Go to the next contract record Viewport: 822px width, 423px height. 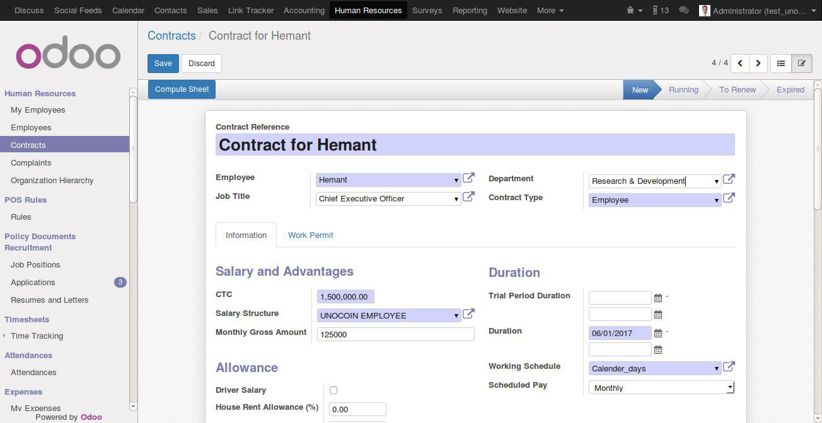pos(758,63)
